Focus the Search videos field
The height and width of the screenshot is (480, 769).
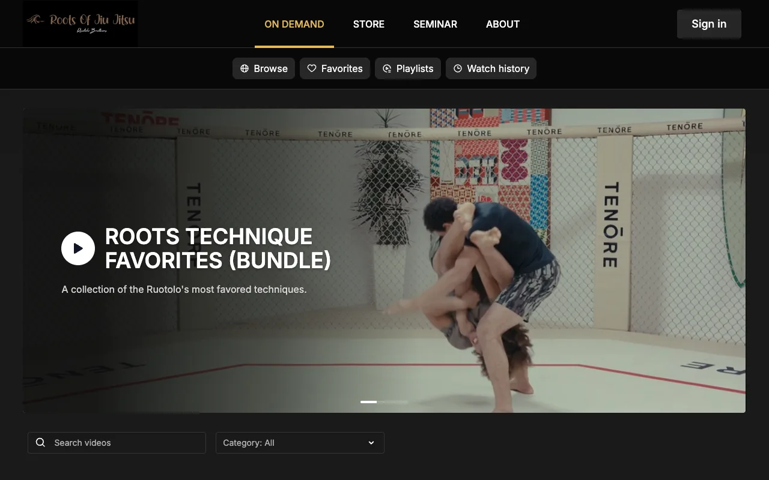[117, 443]
